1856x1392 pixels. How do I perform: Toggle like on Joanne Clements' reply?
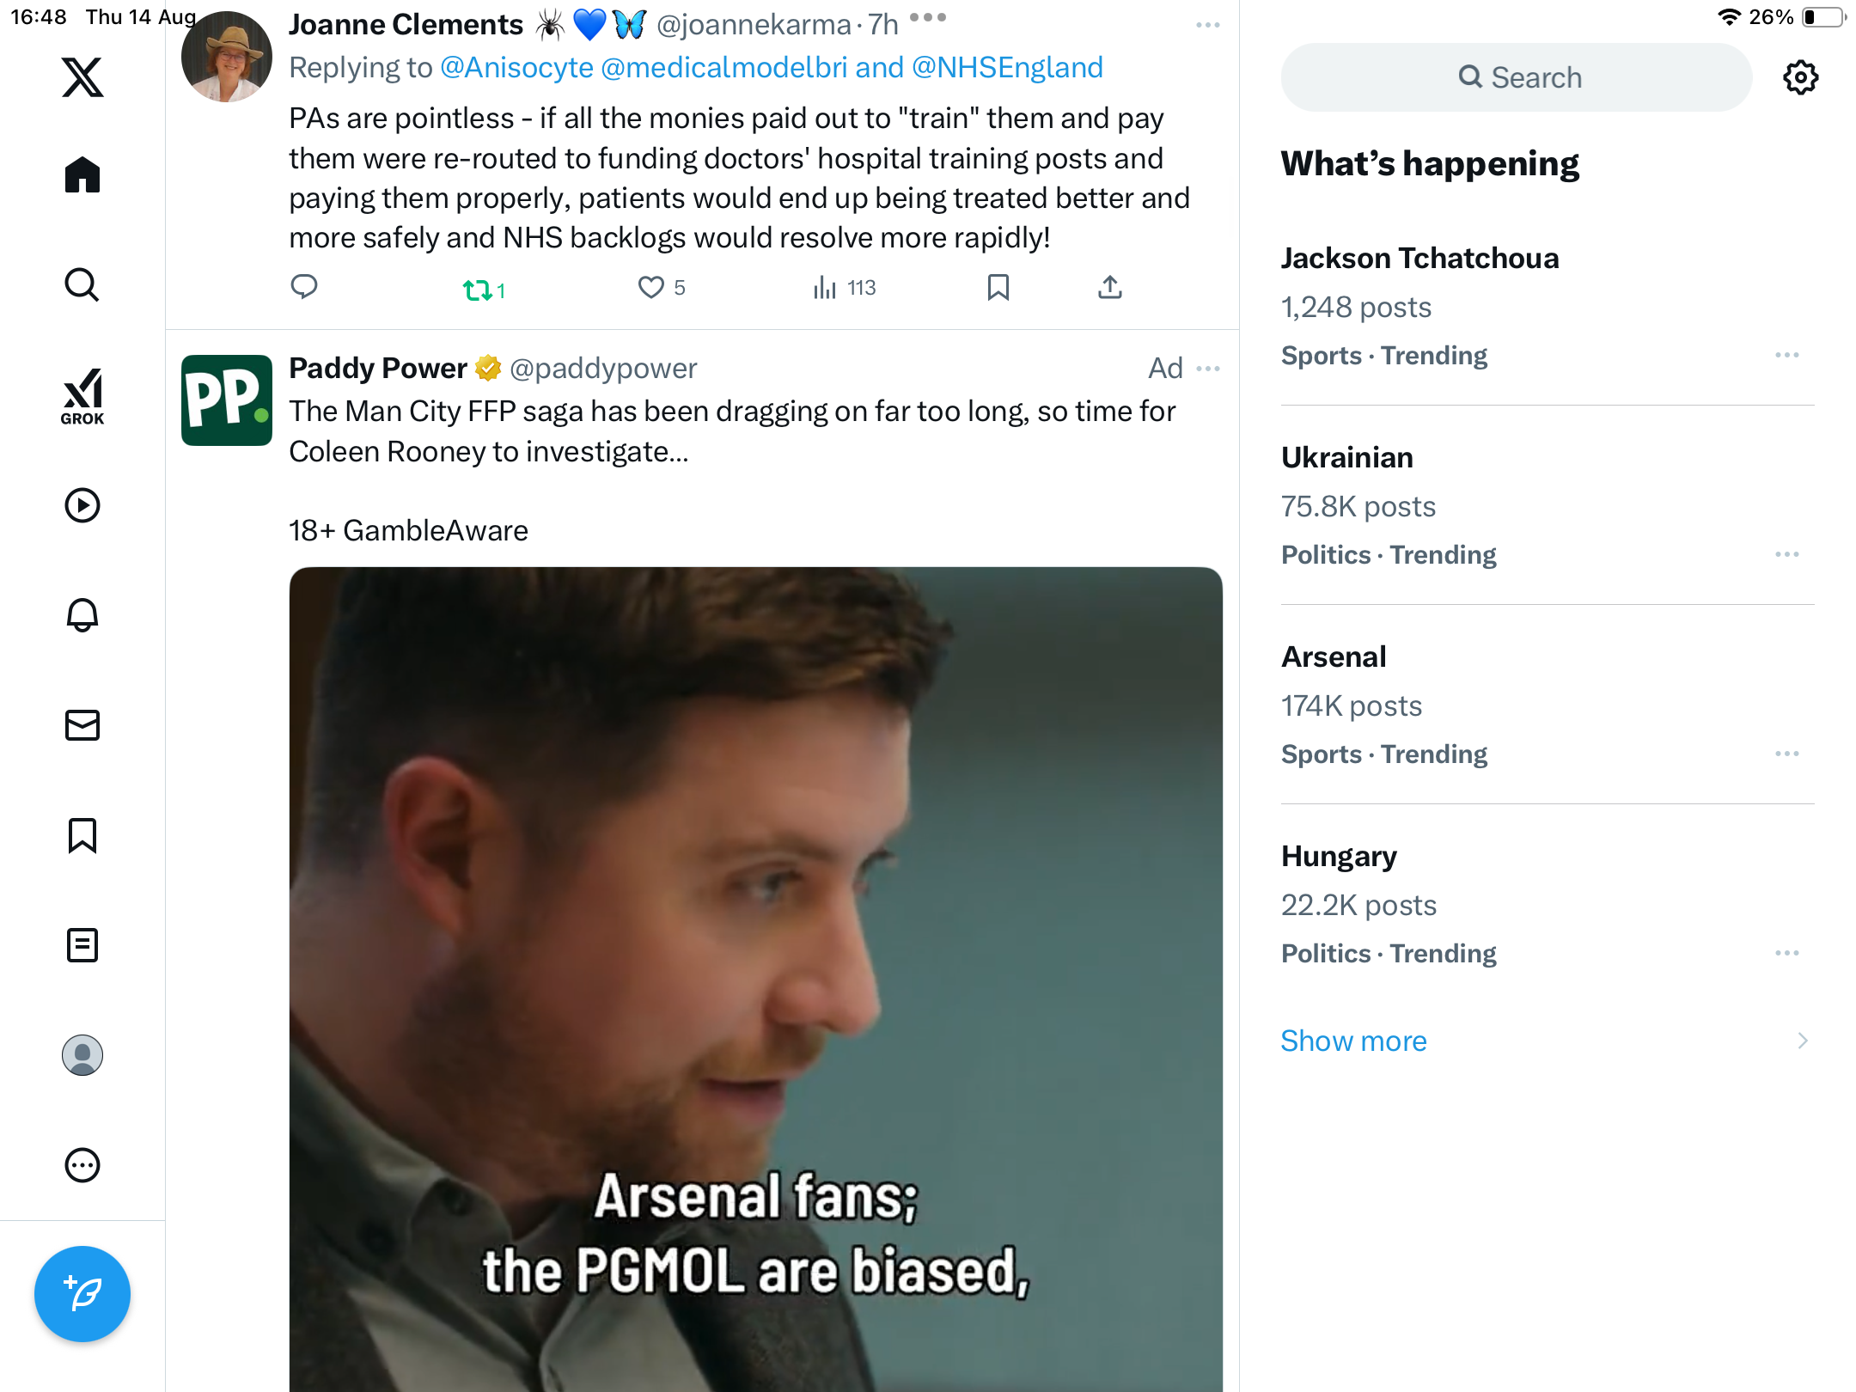[x=651, y=287]
